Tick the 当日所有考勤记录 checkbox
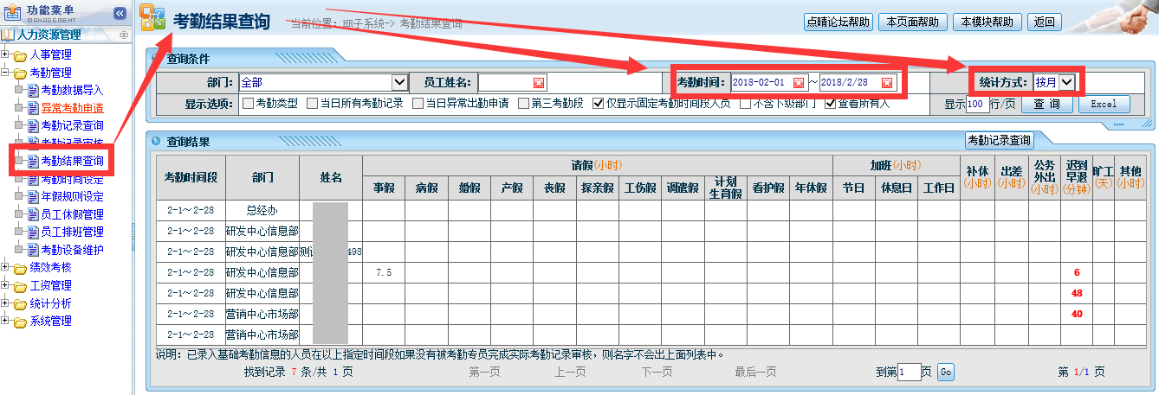This screenshot has width=1159, height=395. pyautogui.click(x=312, y=104)
